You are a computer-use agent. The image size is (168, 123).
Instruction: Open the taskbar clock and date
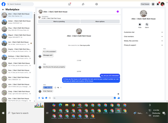(156, 113)
